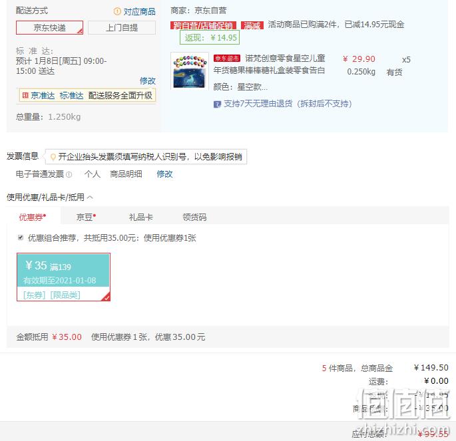Viewport: 456px width, 441px height.
Task: Click the 电子普通发票 invoice type text
Action: 40,174
